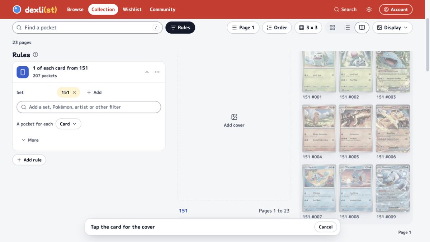Open Search in the header

tap(345, 9)
